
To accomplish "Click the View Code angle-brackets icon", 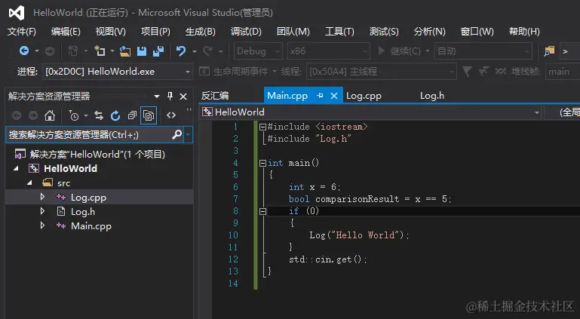I will click(x=171, y=115).
